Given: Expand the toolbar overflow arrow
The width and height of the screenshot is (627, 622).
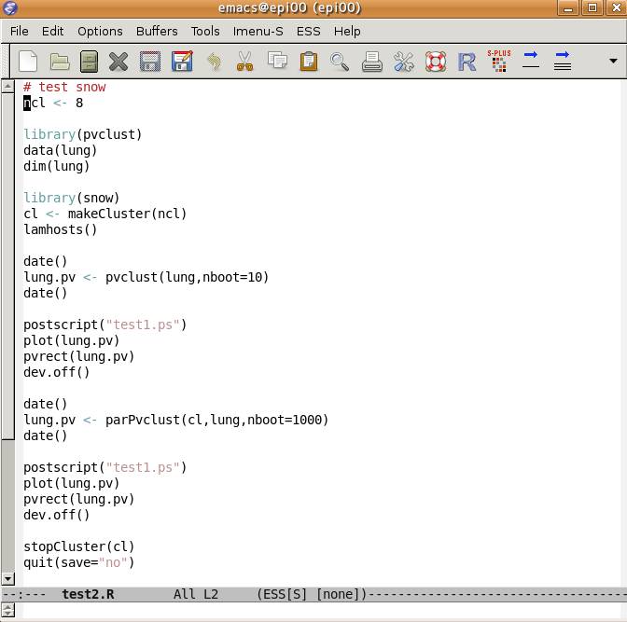Looking at the screenshot, I should (613, 62).
